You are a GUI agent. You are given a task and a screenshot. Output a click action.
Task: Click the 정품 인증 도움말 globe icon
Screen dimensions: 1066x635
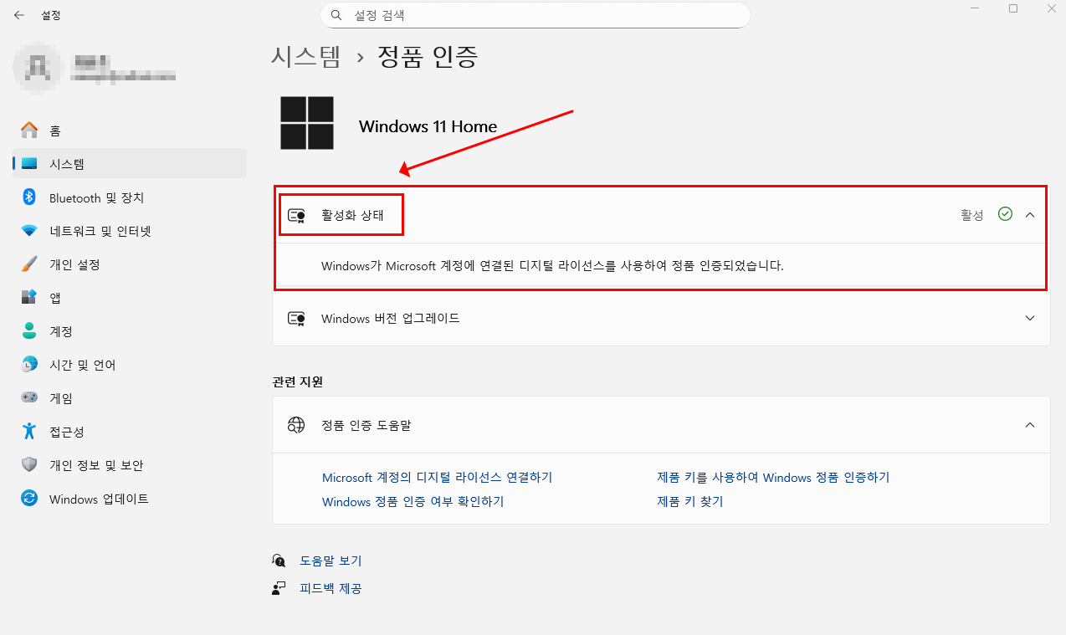(x=296, y=425)
